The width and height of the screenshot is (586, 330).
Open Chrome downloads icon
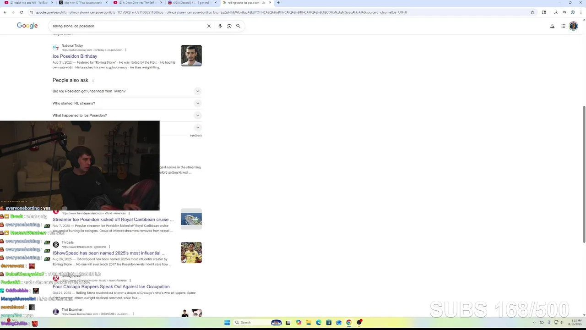coord(556,12)
